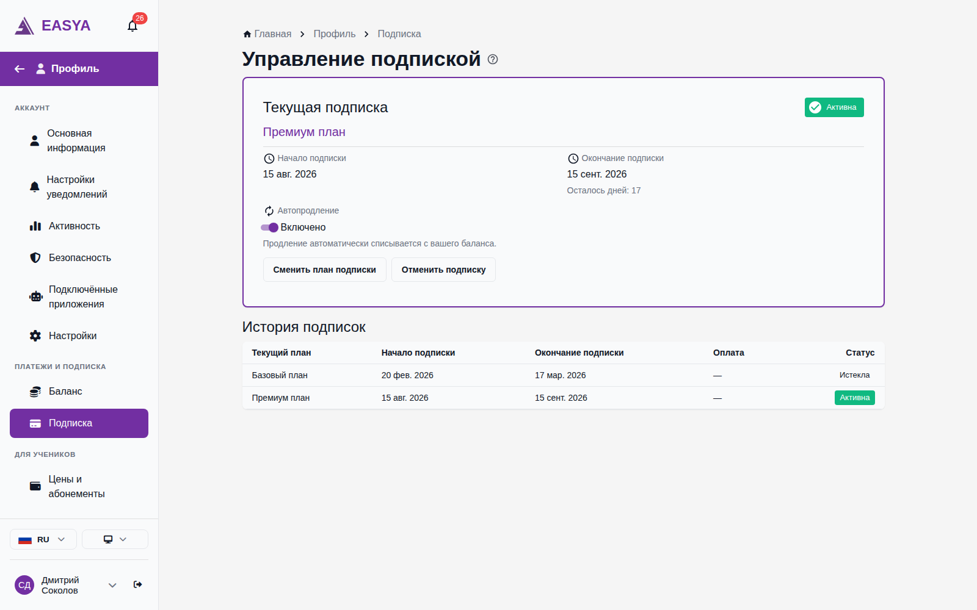Click the EASYA logo icon
The width and height of the screenshot is (977, 610).
pos(24,26)
